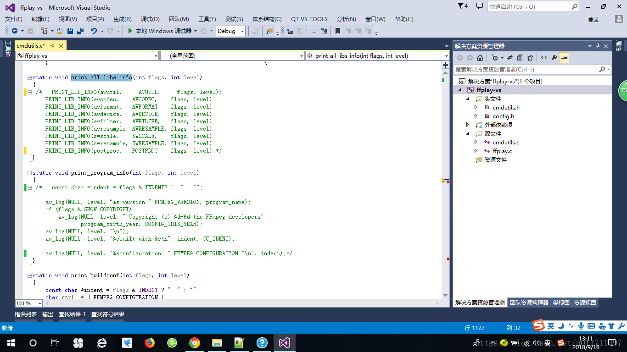Open the notifications flag icon
This screenshot has height=352, width=627.
tap(463, 6)
